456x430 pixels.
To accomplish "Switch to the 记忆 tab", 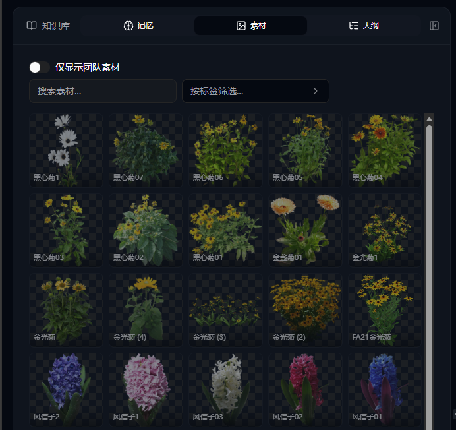I will pos(138,26).
